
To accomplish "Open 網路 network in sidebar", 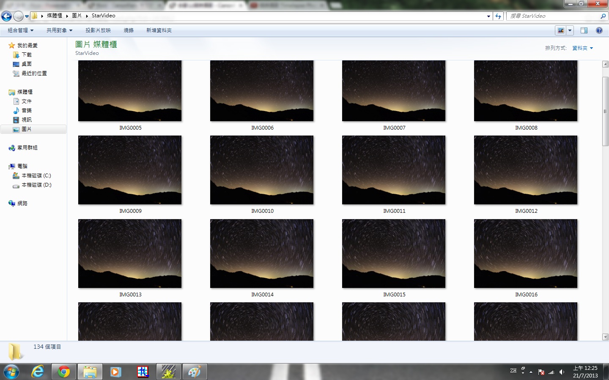I will [x=22, y=204].
